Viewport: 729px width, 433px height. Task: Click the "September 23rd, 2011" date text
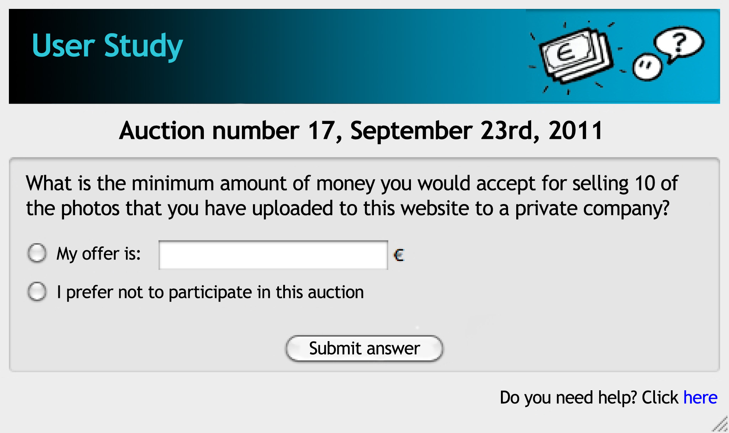[x=476, y=131]
